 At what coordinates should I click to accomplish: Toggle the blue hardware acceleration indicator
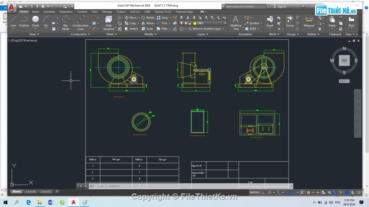pos(347,192)
